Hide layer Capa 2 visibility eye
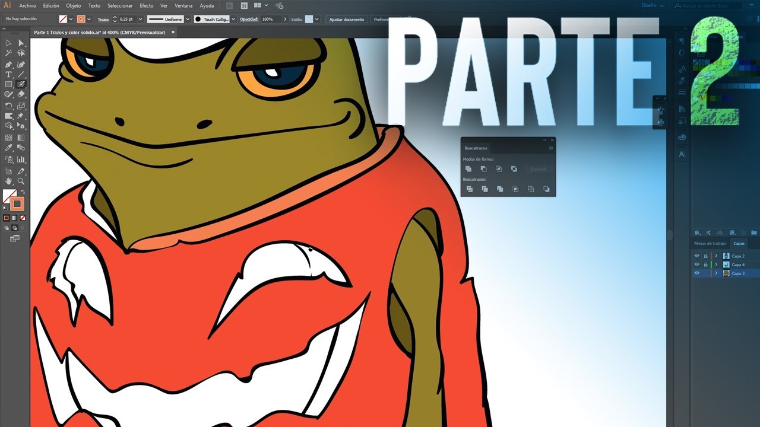The image size is (760, 427). tap(697, 256)
